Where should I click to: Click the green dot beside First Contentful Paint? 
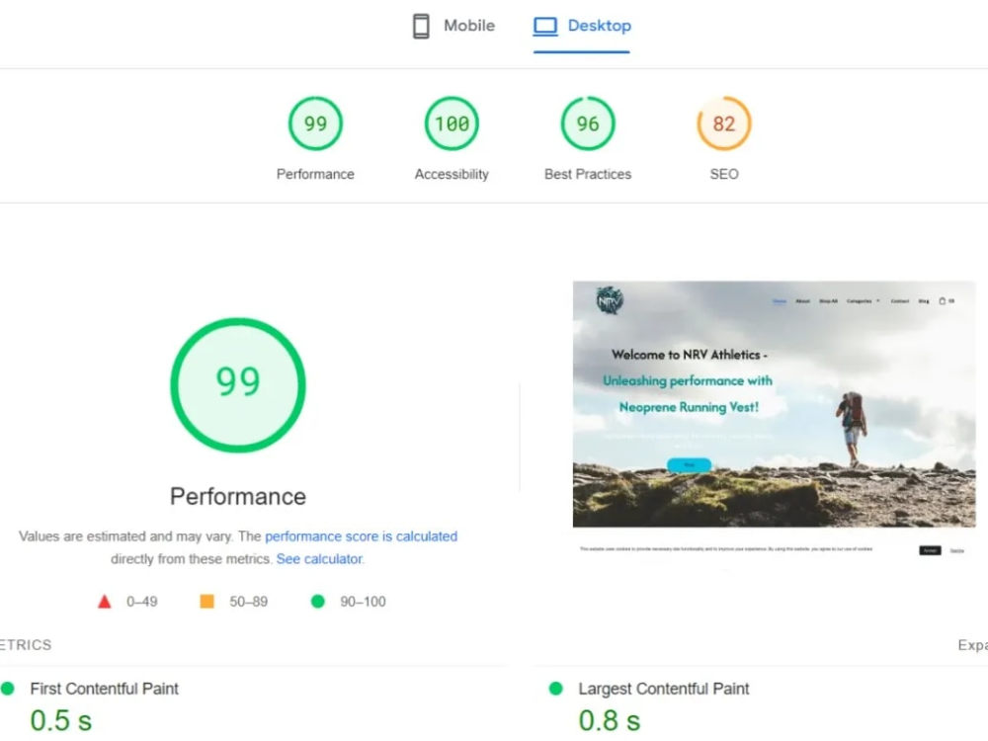tap(8, 688)
